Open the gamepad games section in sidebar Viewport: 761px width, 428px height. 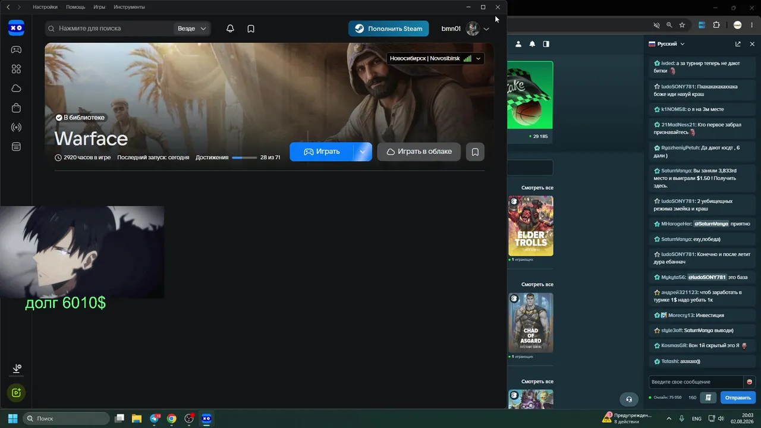coord(16,49)
